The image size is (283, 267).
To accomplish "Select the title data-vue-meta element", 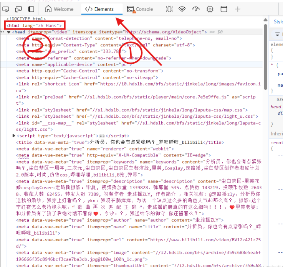I will click(x=120, y=142).
